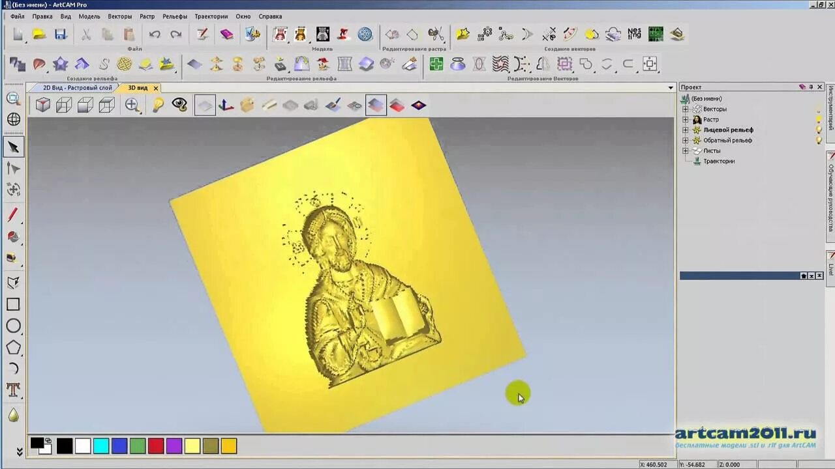Viewport: 835px width, 469px height.
Task: Open the purple help book icon in toolbar
Action: pos(226,34)
